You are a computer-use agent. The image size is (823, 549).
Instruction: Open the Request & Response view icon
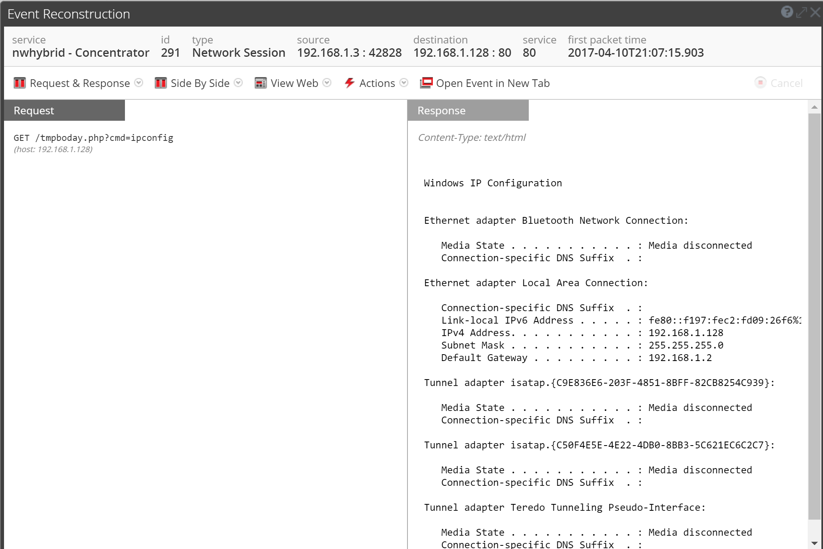19,83
